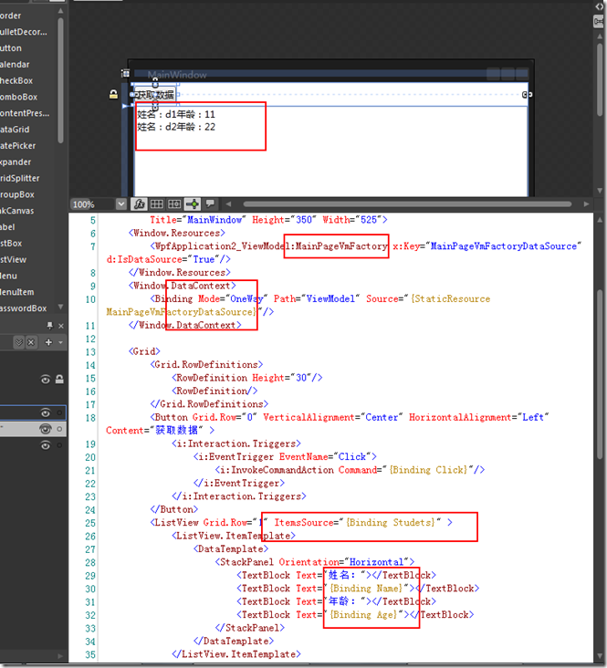
Task: Select GridSplitter in the assets list
Action: pyautogui.click(x=19, y=178)
